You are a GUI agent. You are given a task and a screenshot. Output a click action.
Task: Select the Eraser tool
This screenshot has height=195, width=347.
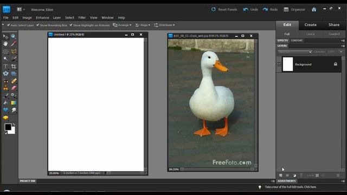[14, 88]
